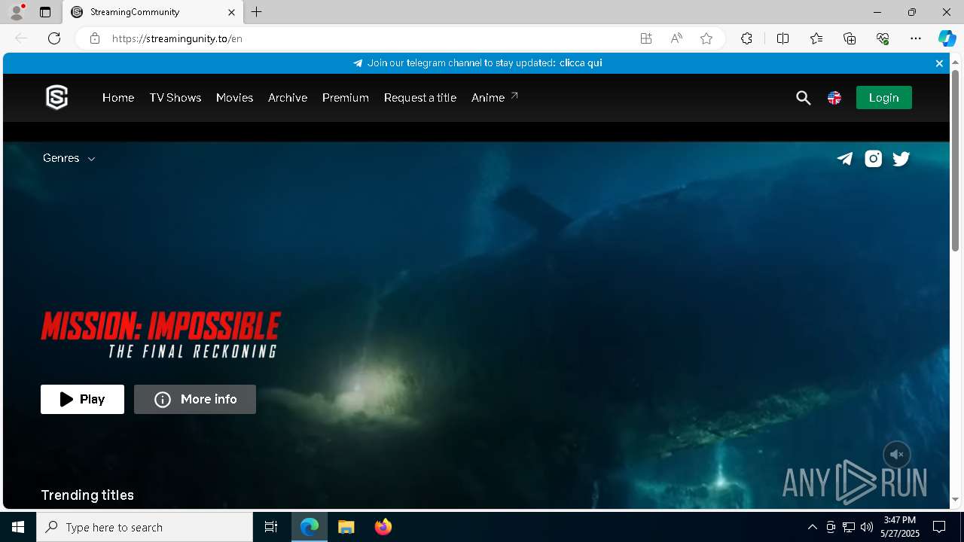Open the taskbar clock showing 3:47 PM
The width and height of the screenshot is (964, 542).
900,527
